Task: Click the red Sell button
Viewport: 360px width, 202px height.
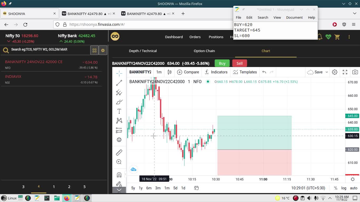Action: point(240,63)
